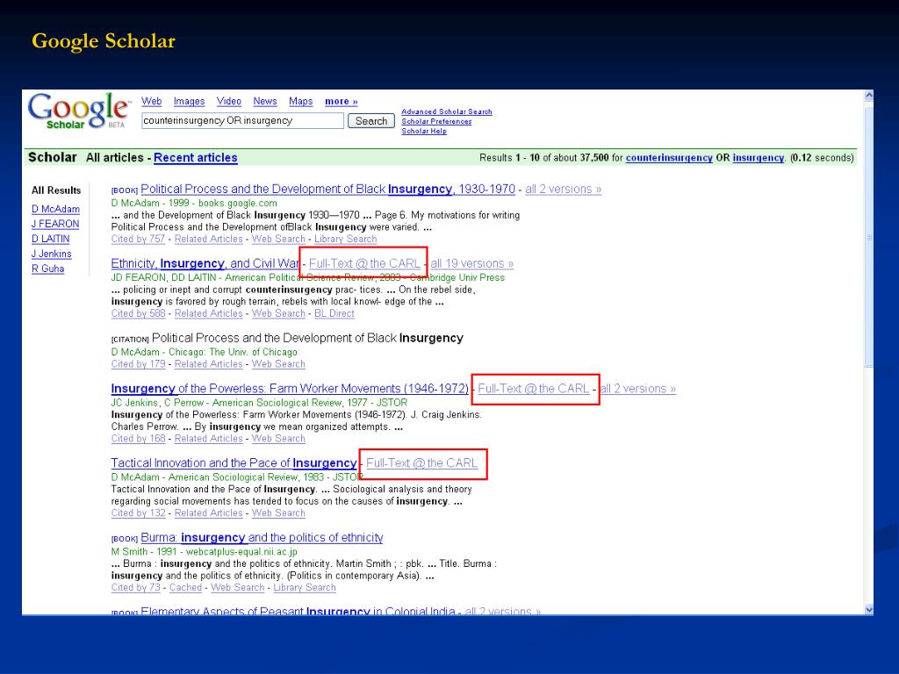Open Scholar Preferences
The width and height of the screenshot is (899, 674).
coord(436,121)
